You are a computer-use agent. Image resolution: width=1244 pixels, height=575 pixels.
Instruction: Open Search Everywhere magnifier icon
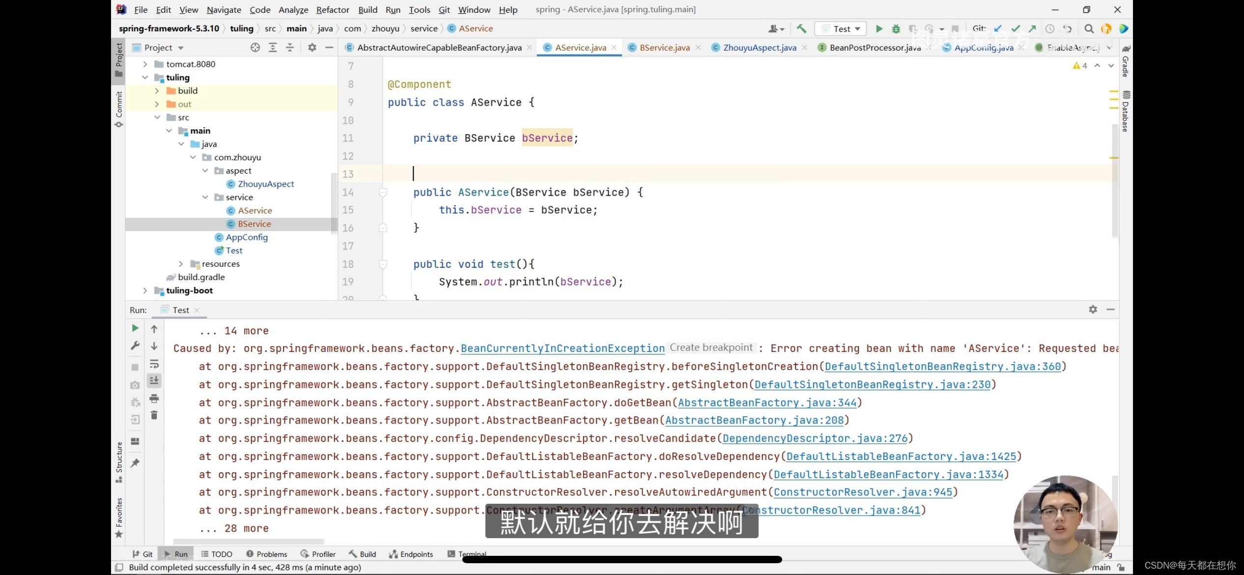tap(1089, 29)
